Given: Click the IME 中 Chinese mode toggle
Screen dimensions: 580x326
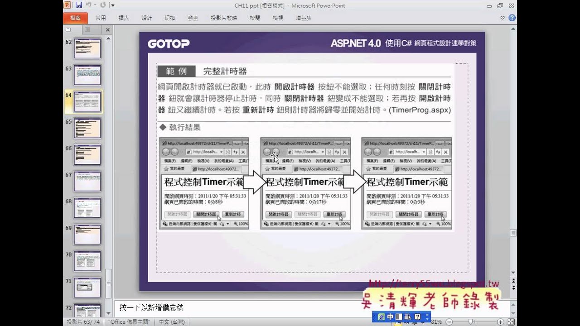Looking at the screenshot, I should tap(390, 317).
